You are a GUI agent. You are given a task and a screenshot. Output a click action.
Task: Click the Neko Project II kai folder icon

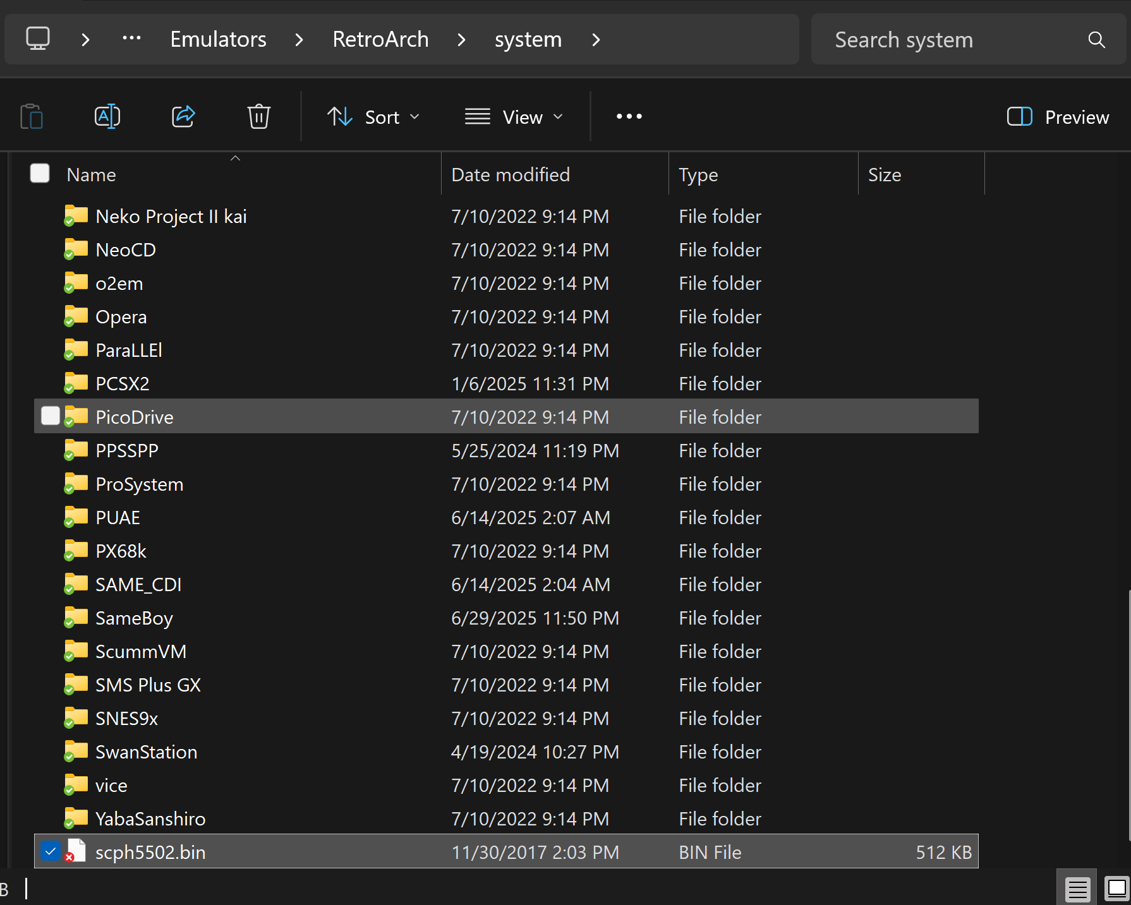click(x=76, y=215)
